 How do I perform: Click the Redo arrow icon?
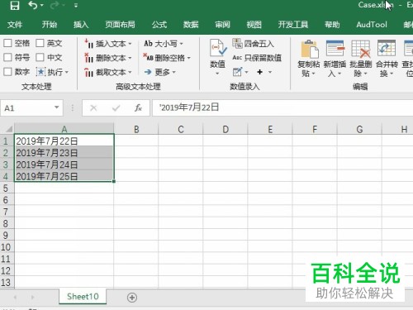(x=55, y=5)
